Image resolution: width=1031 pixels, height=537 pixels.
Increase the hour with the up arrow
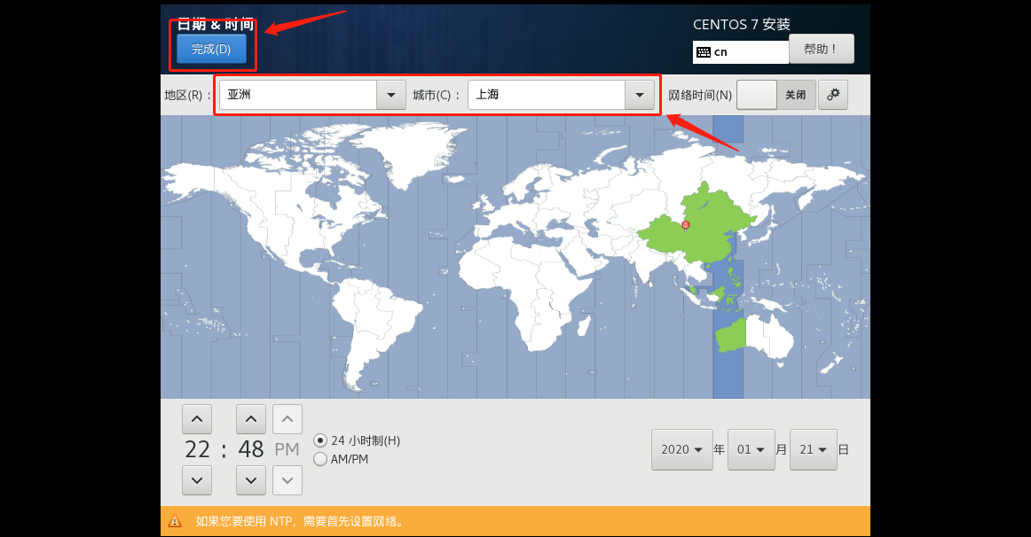197,419
